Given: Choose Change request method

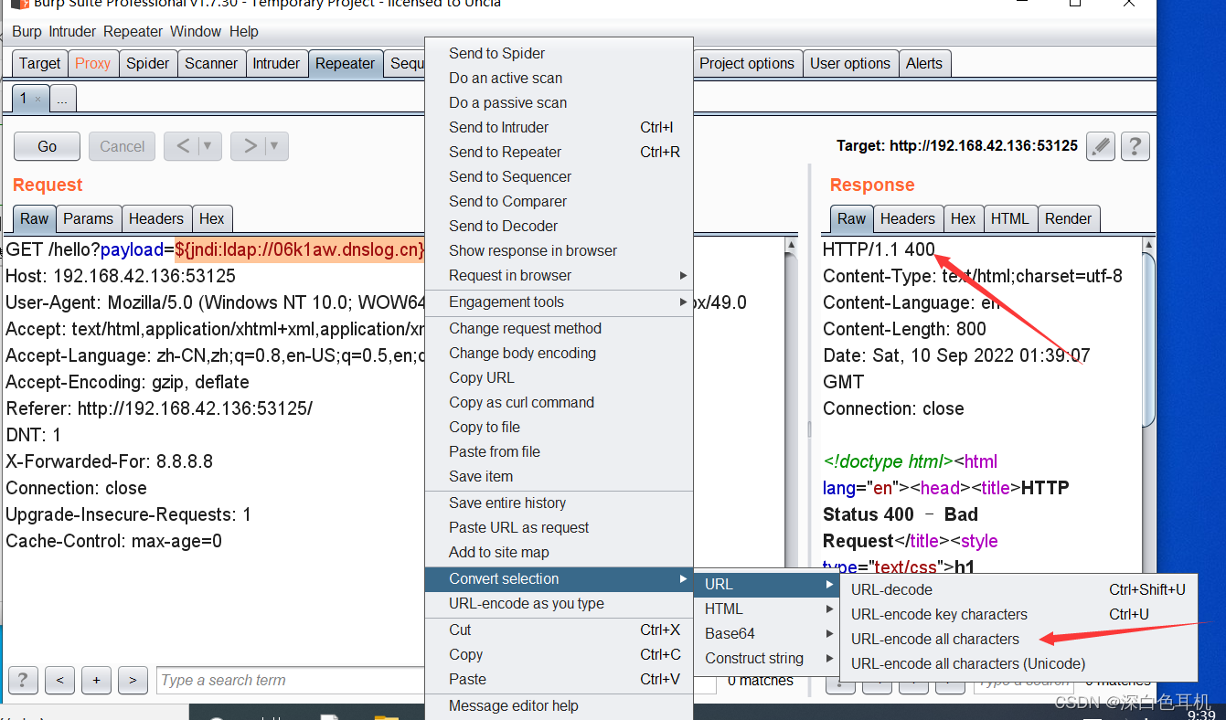Looking at the screenshot, I should [560, 328].
